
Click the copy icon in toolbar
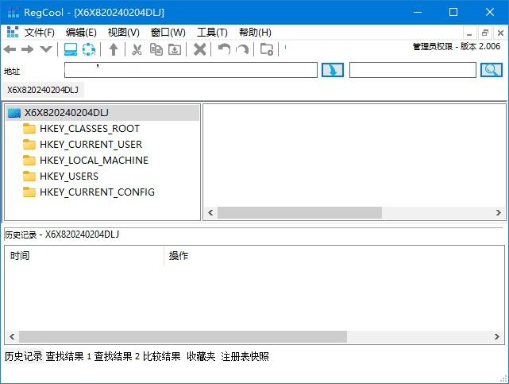click(x=156, y=49)
